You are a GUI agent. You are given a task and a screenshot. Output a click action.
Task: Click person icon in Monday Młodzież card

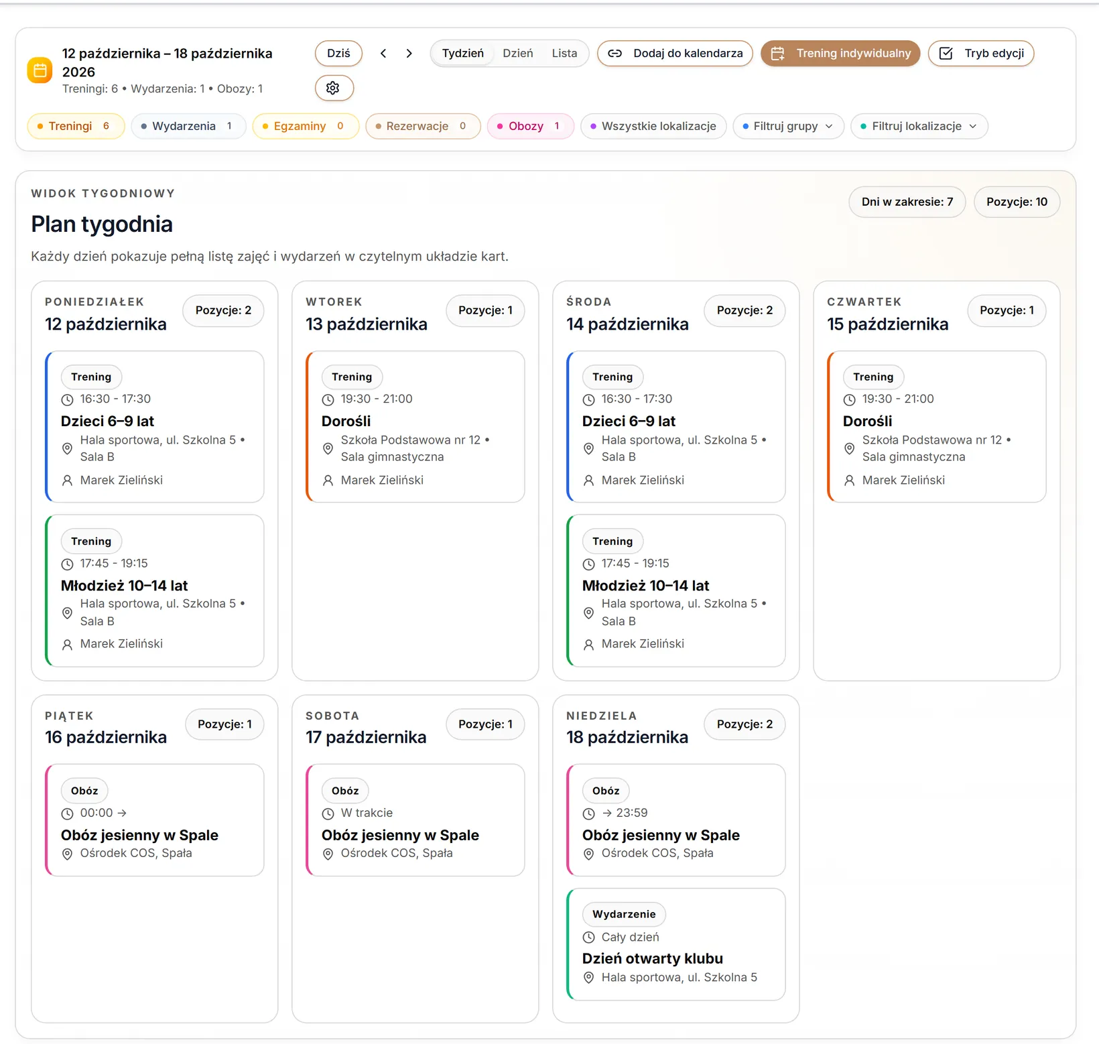click(x=67, y=644)
